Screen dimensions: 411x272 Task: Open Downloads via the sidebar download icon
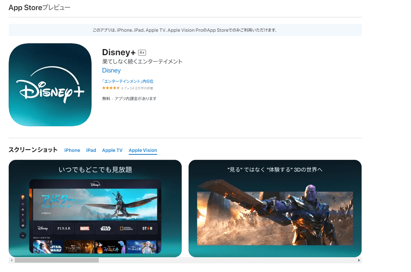point(23,220)
